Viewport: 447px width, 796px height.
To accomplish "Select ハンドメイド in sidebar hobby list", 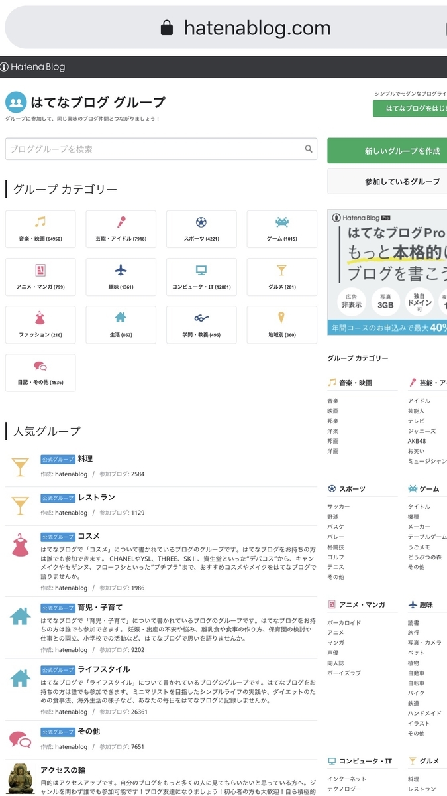I will [x=425, y=713].
